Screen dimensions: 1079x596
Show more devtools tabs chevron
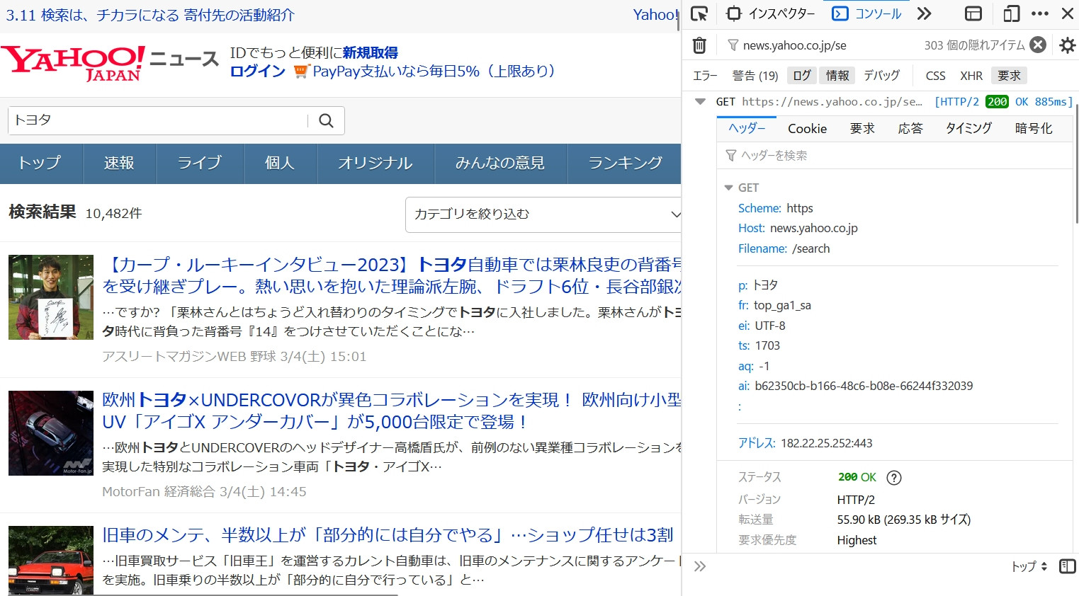(924, 13)
